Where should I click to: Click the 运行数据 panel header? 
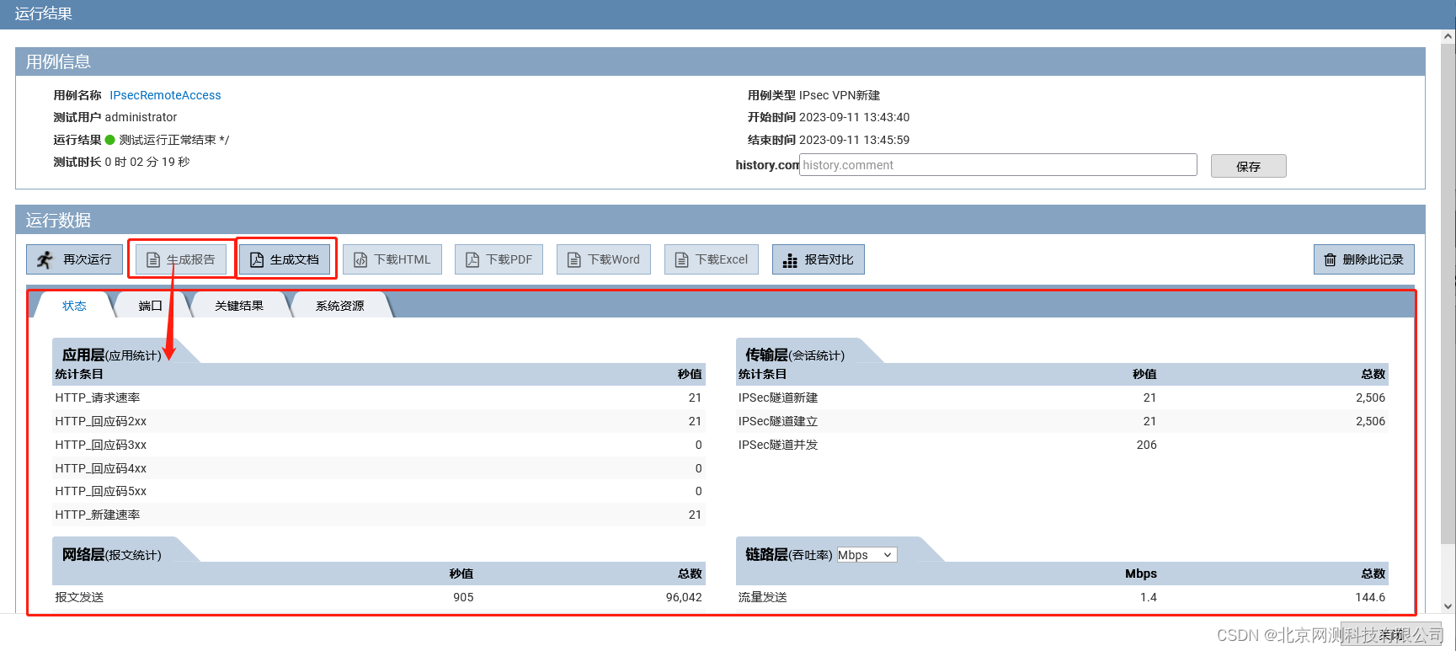pyautogui.click(x=720, y=220)
